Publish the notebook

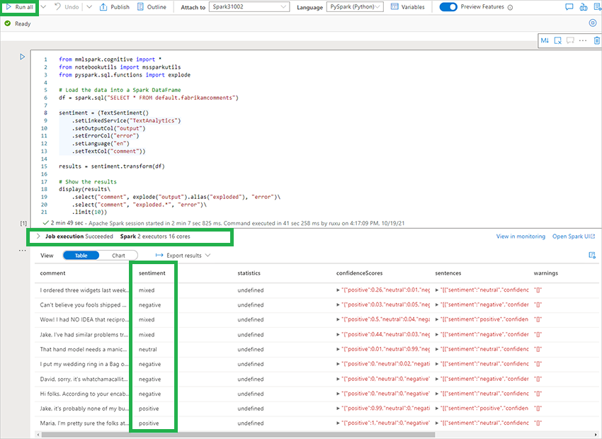point(115,7)
